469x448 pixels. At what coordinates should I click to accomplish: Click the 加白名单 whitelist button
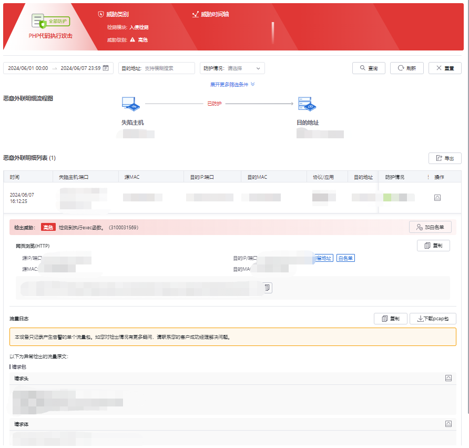point(430,227)
